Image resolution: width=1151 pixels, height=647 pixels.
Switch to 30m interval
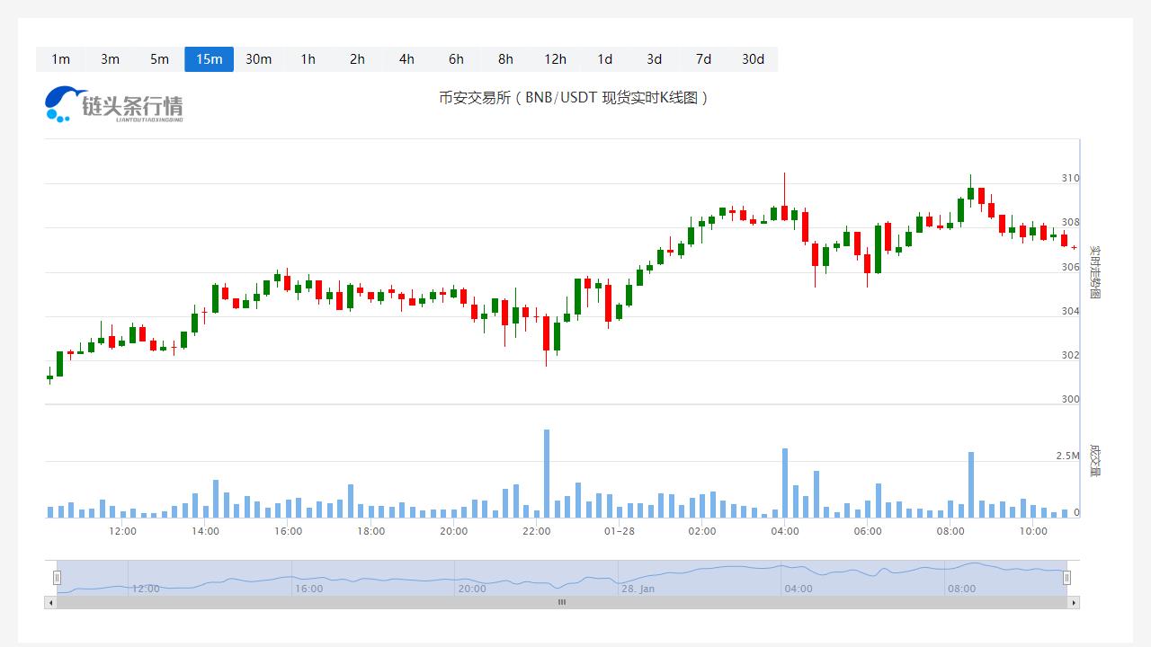258,59
